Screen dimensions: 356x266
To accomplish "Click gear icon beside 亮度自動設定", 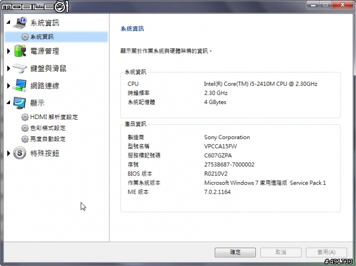I will point(24,139).
